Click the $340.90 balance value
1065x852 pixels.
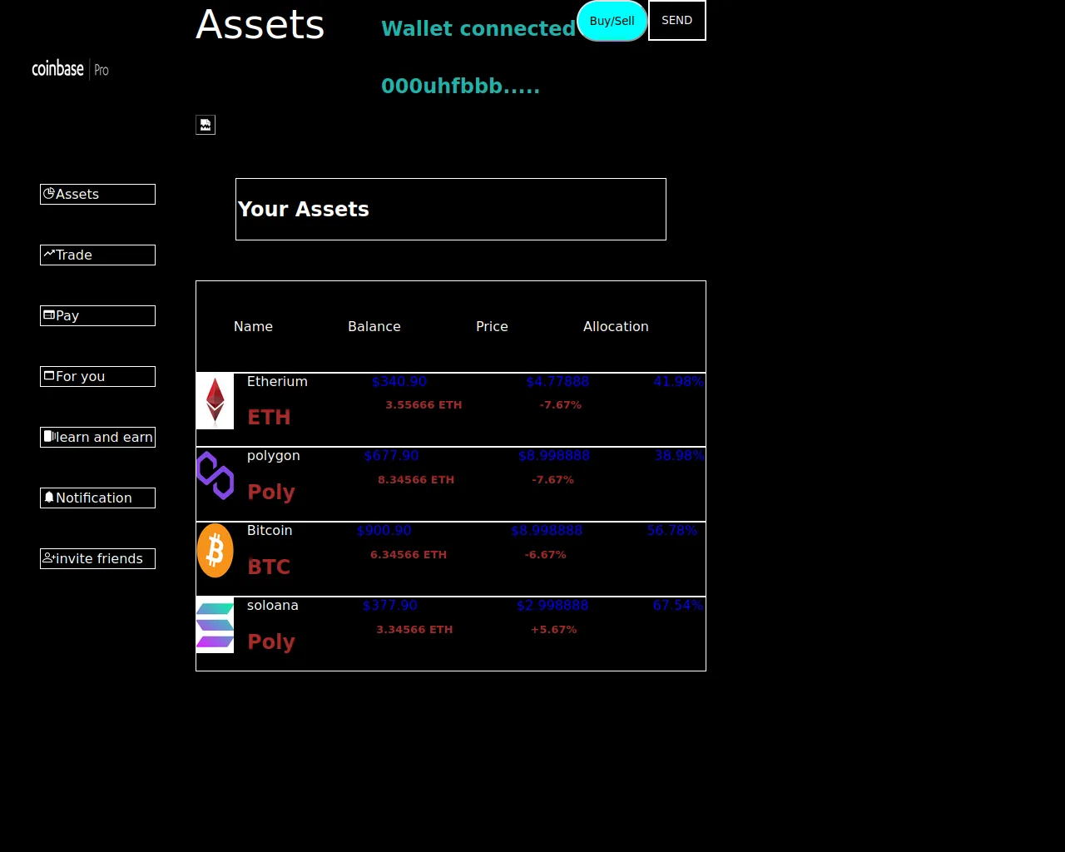click(399, 381)
